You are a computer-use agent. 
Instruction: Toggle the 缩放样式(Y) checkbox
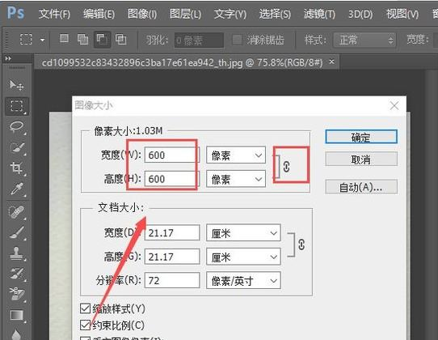85,308
